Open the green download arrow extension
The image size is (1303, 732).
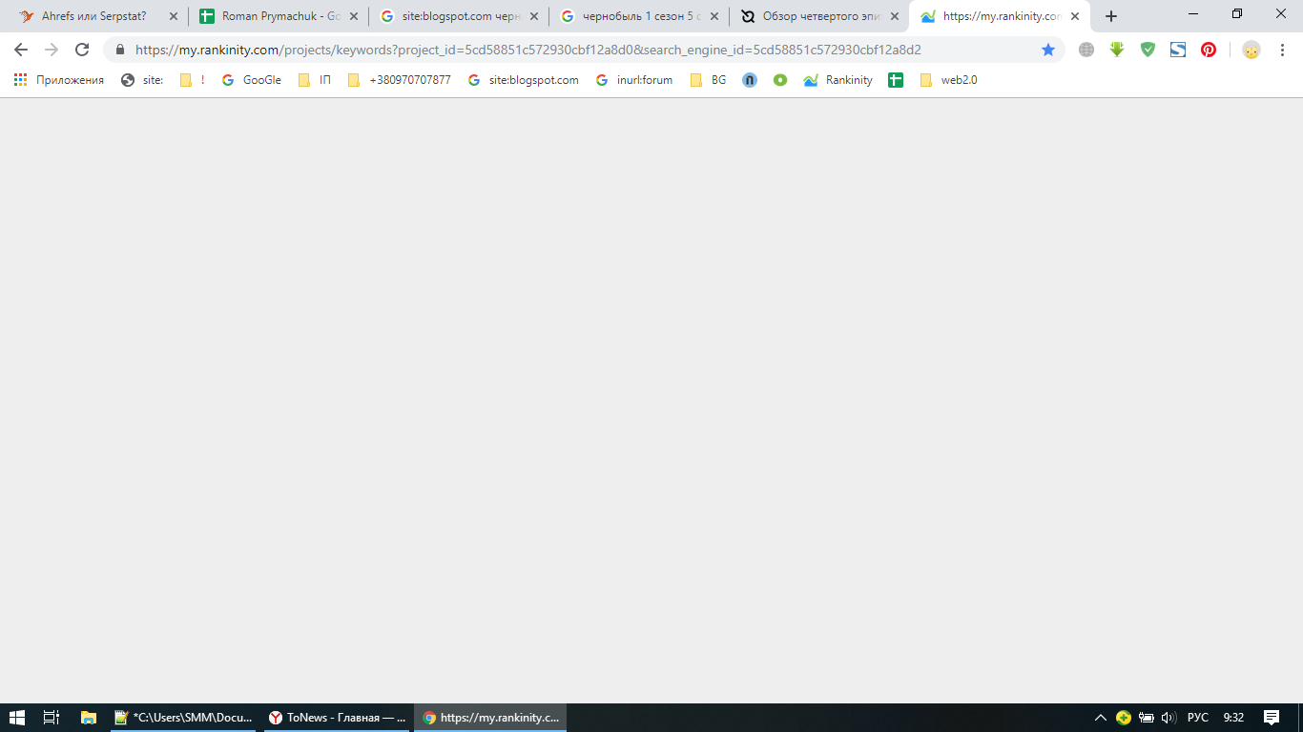tap(1117, 50)
